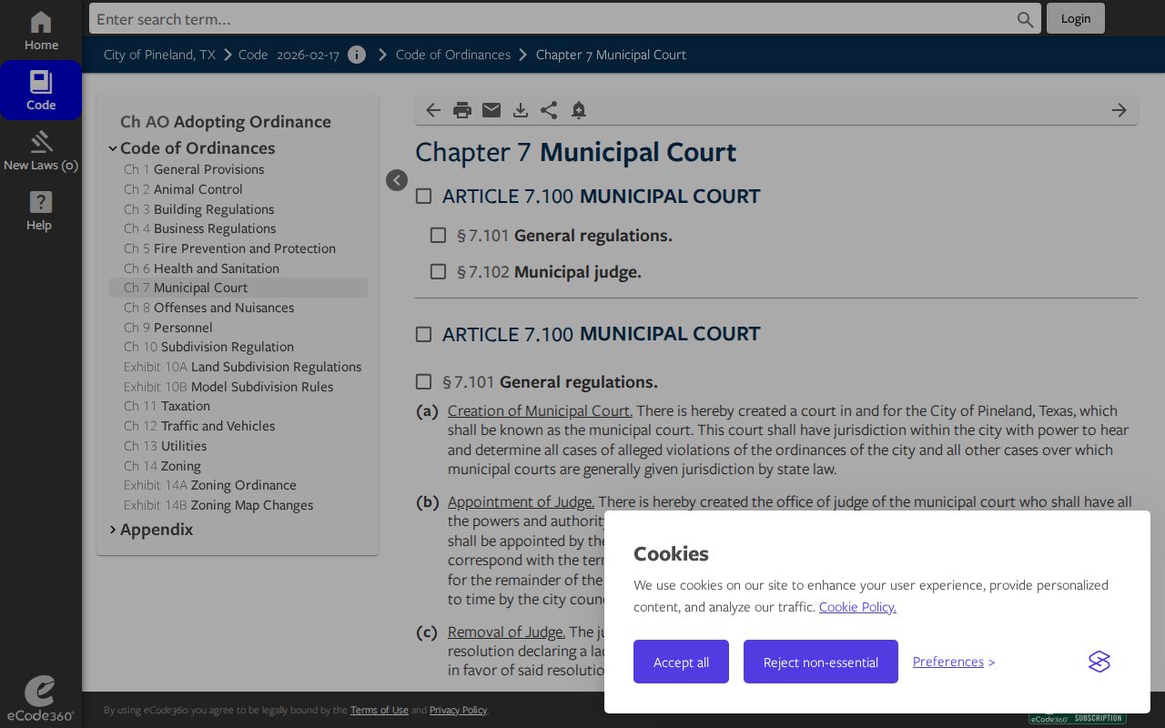The height and width of the screenshot is (728, 1165).
Task: Expand the Appendix tree node
Action: click(x=113, y=530)
